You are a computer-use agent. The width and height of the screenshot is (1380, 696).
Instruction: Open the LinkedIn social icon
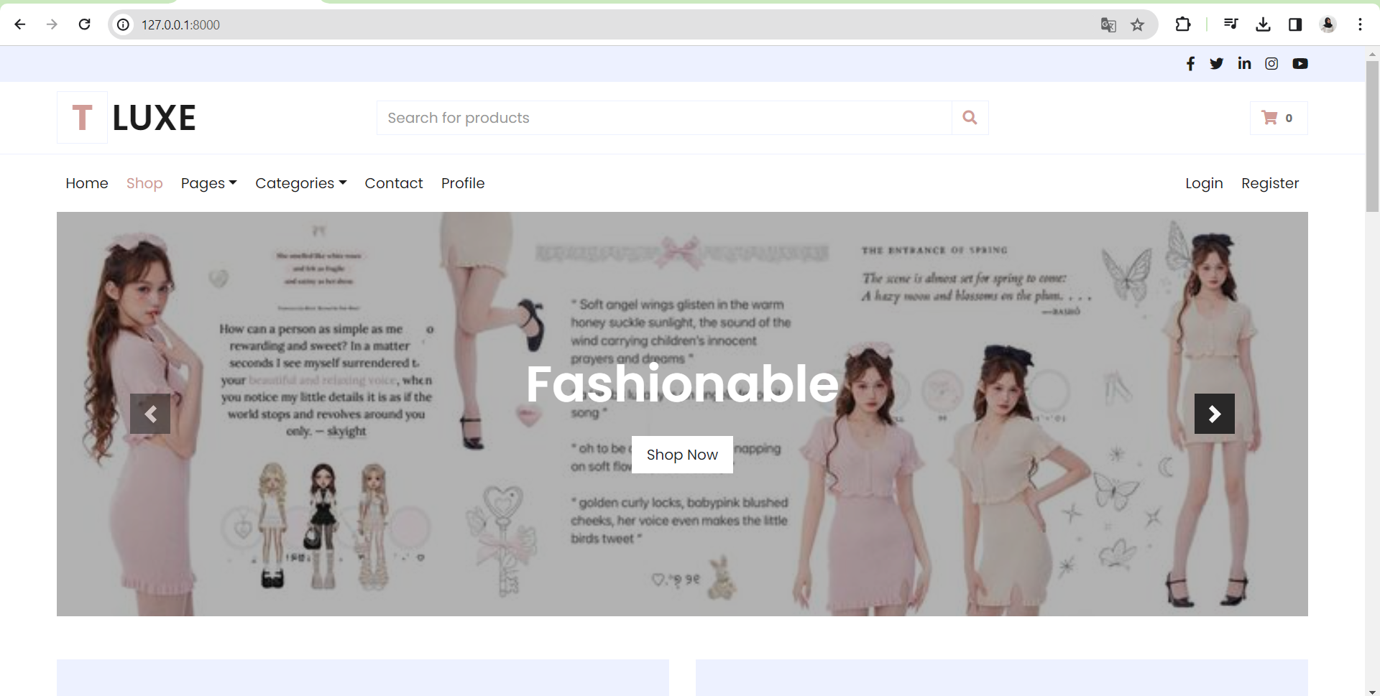(1244, 64)
